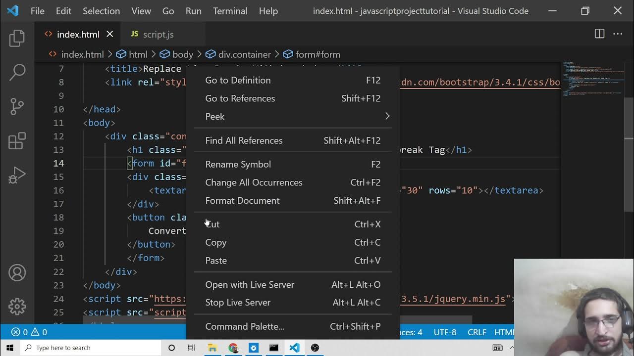Choose Open with Live Server

tap(250, 284)
